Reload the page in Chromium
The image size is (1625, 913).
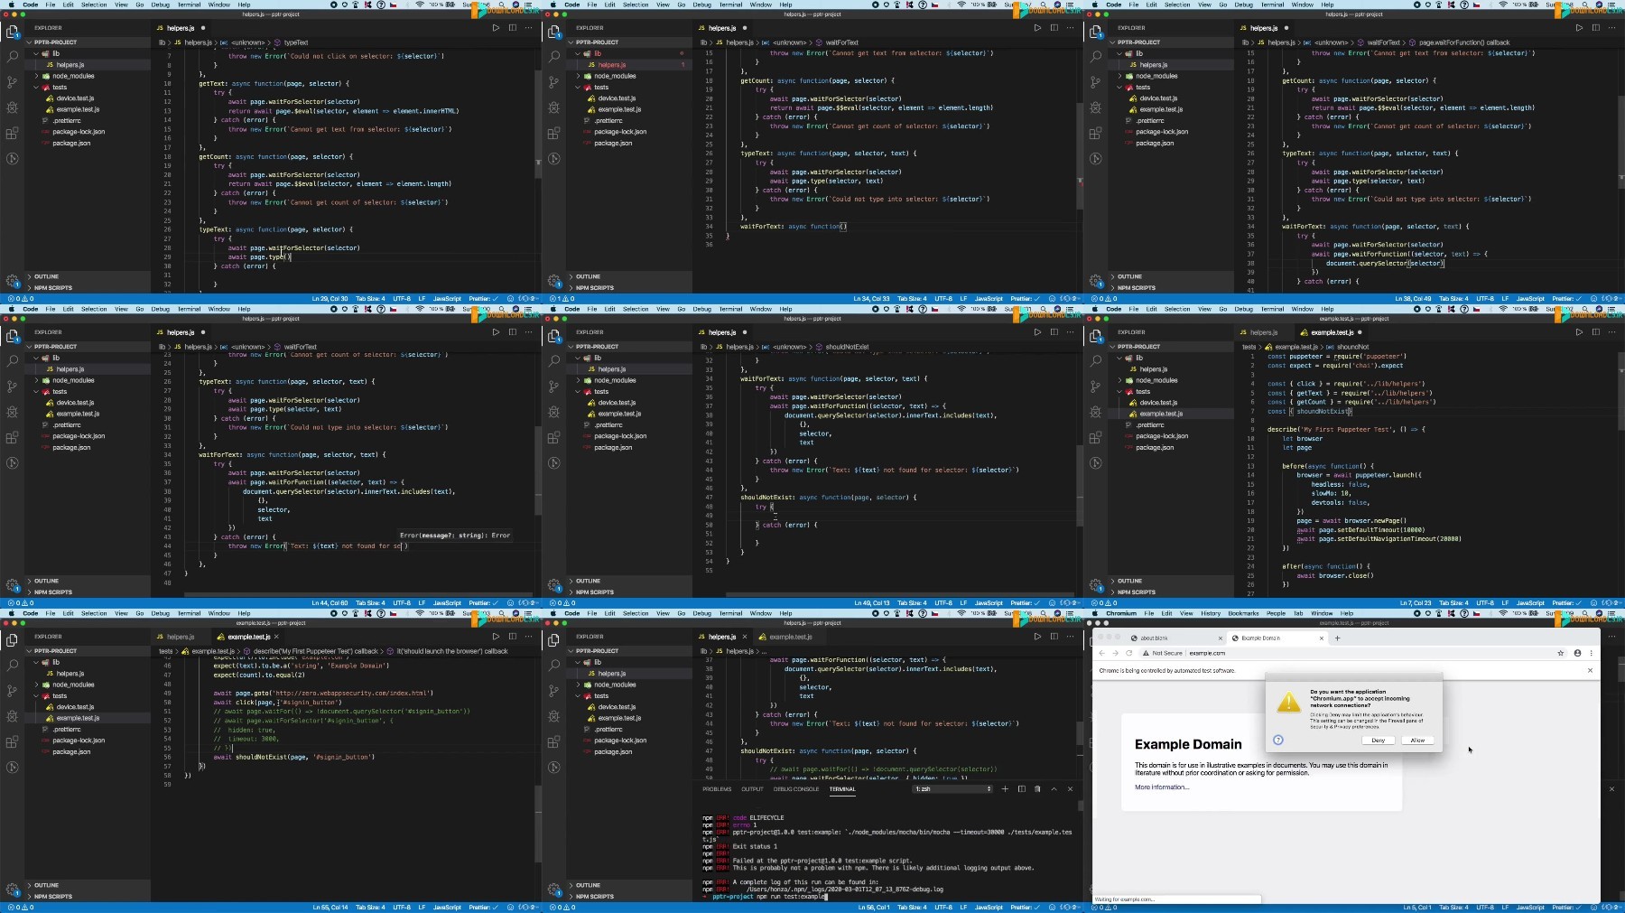coord(1128,653)
